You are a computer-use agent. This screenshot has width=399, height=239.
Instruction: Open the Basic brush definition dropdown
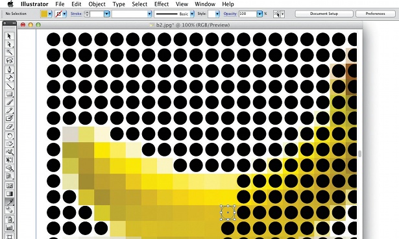click(192, 14)
